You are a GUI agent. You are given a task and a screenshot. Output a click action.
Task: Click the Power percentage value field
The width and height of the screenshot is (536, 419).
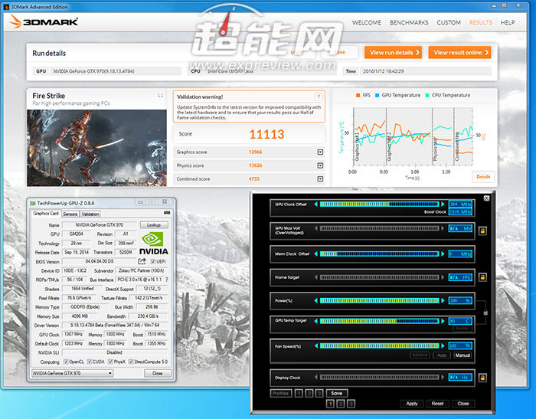point(460,301)
